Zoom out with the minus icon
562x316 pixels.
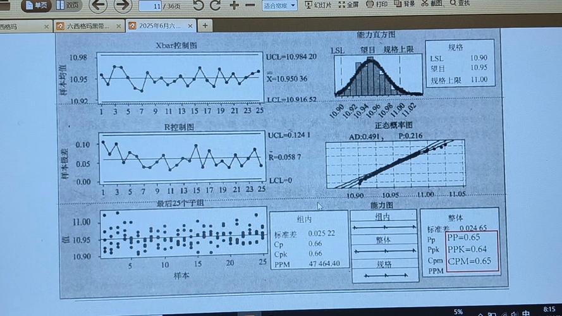(x=250, y=6)
